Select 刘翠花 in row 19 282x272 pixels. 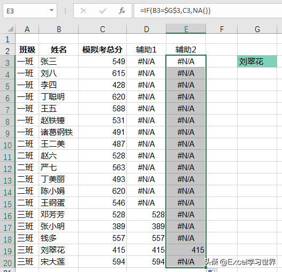[59, 250]
